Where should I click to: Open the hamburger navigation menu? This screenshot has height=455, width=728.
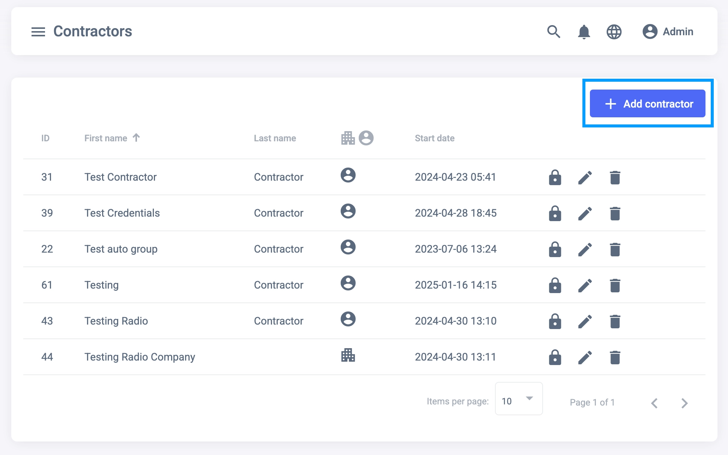38,32
